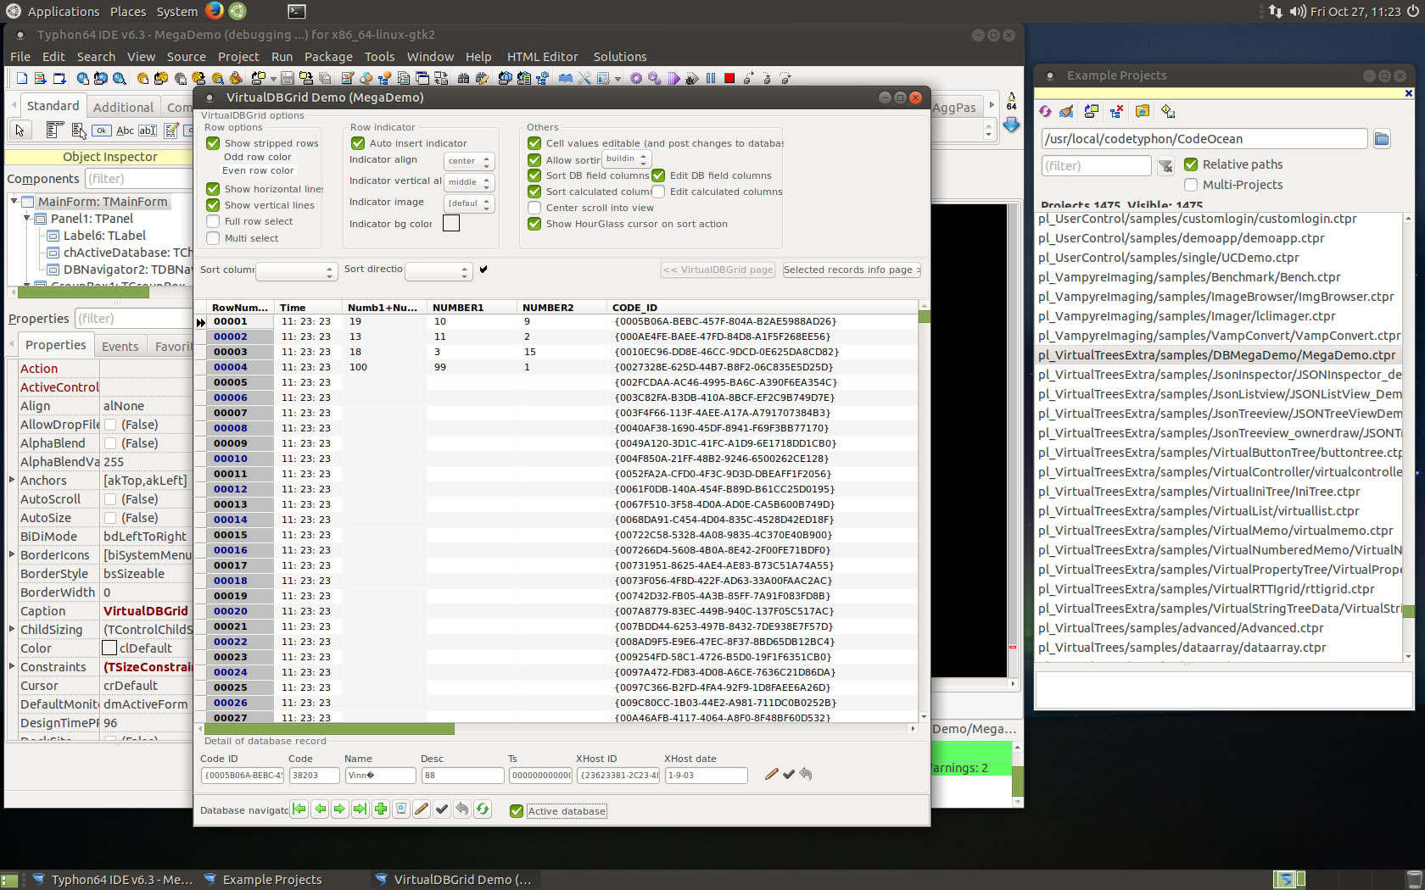Post changes with checkmark in database navigator
The image size is (1425, 890).
pyautogui.click(x=442, y=809)
